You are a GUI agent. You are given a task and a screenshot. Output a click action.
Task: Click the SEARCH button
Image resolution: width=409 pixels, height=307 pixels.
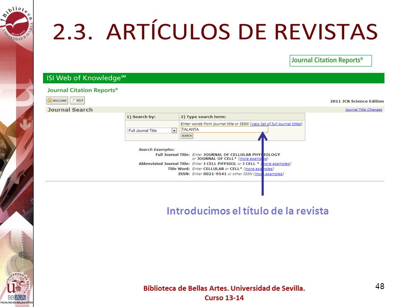[x=187, y=136]
